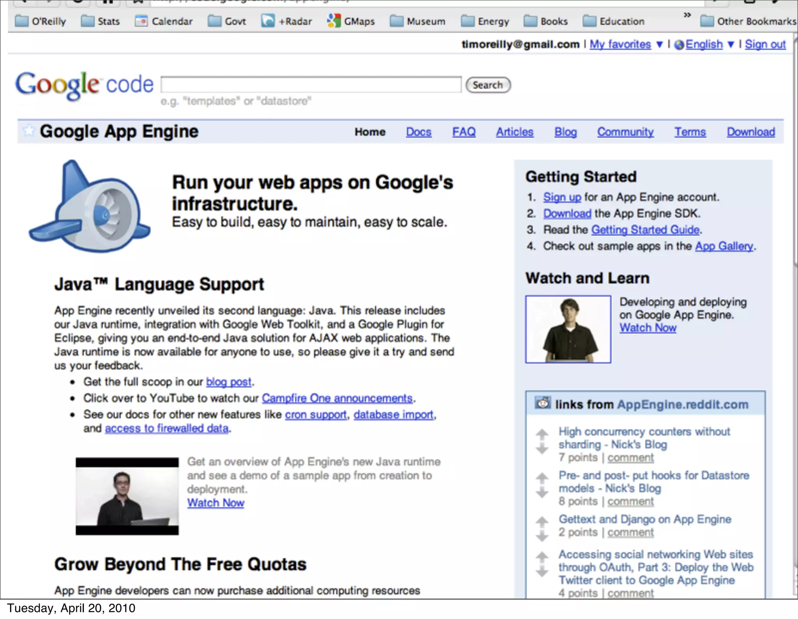Viewport: 798px width, 619px height.
Task: Show hidden bookmarks with the chevron
Action: 687,15
